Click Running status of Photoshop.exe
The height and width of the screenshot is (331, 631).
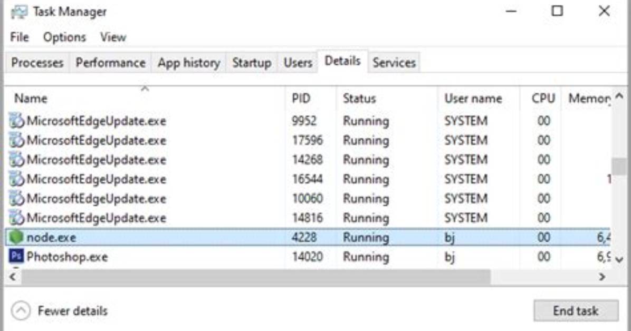tap(366, 257)
